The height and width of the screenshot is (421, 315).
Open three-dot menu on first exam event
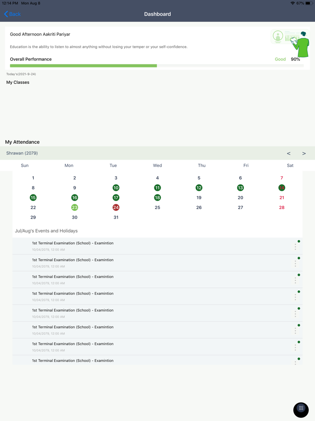(295, 247)
